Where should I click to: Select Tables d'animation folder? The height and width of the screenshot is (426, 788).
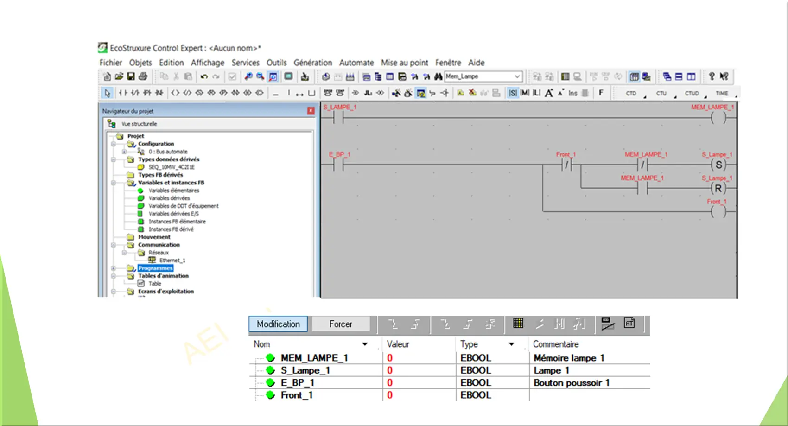coord(163,276)
